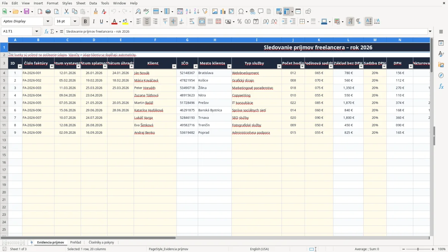Open the Mesto klienta filter dropdown
This screenshot has height=252, width=448.
229,66
